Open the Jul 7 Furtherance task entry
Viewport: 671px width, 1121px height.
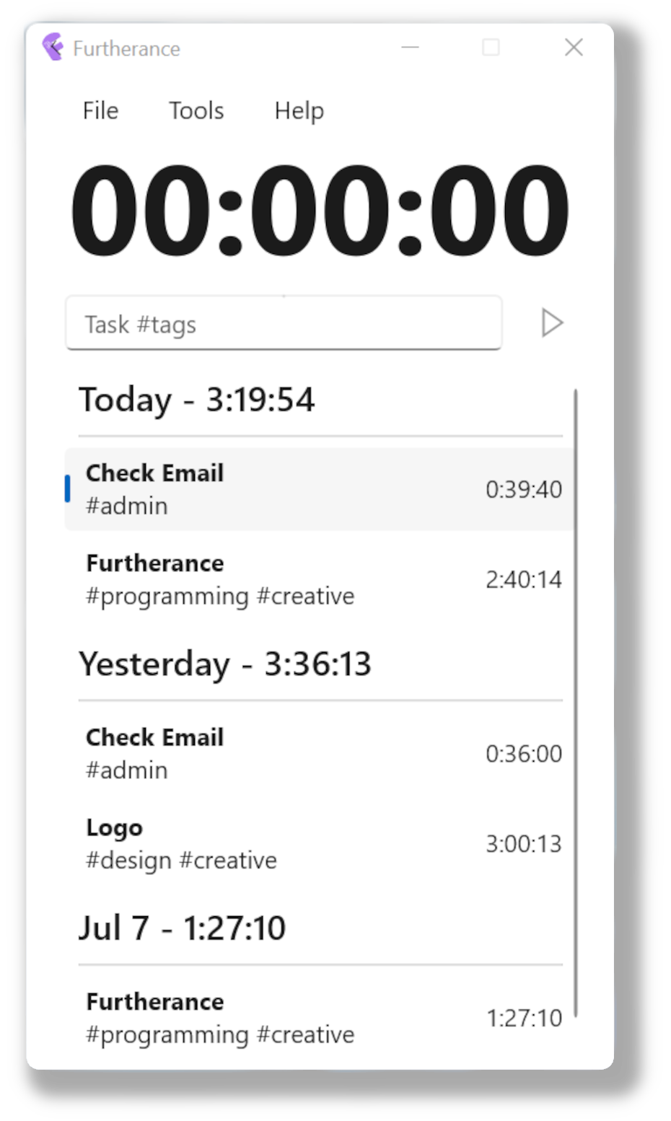320,1017
